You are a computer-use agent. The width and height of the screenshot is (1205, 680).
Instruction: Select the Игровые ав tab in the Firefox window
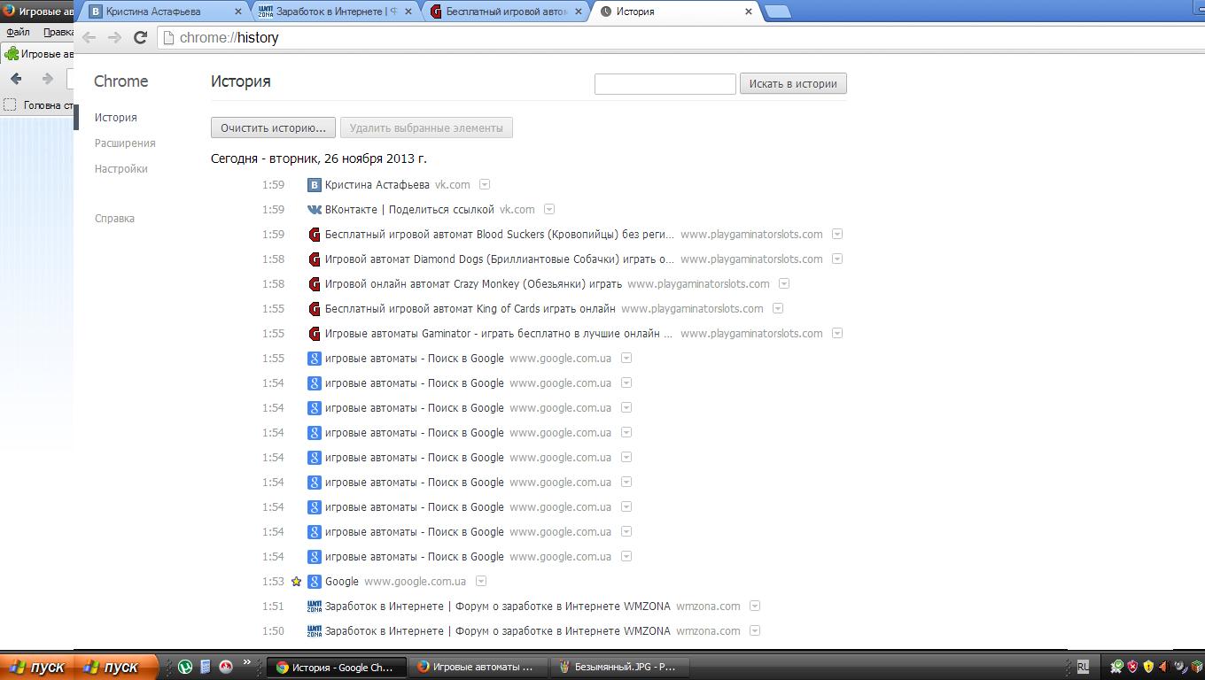pyautogui.click(x=38, y=54)
